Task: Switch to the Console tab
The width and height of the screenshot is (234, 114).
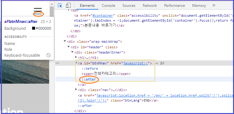Action: pyautogui.click(x=109, y=6)
